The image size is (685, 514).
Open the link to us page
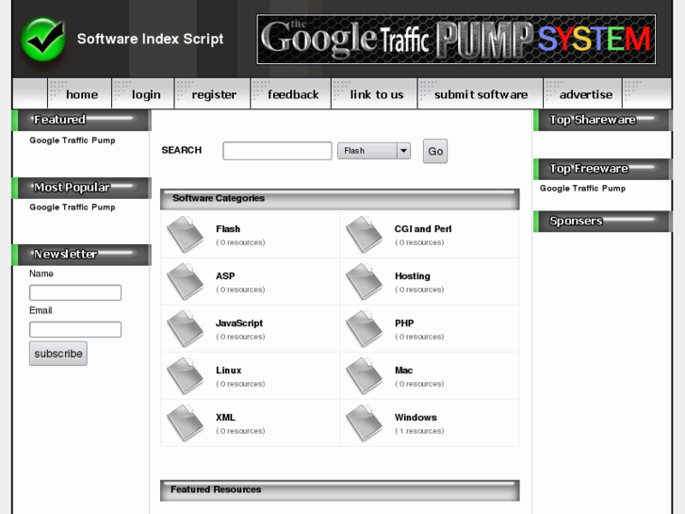(377, 94)
